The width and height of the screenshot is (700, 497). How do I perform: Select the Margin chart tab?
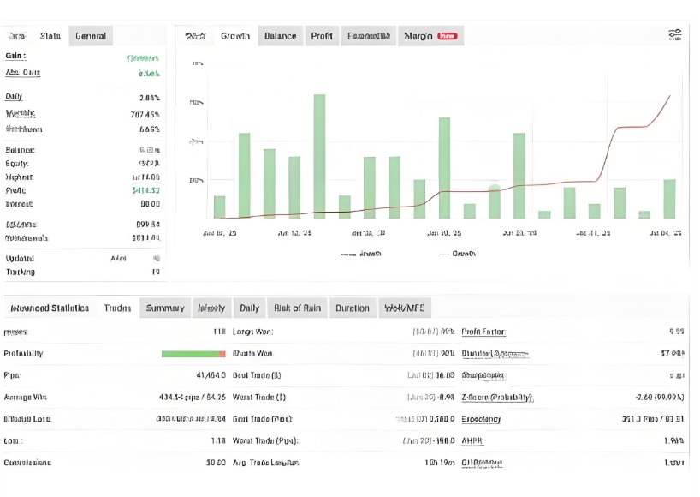pos(418,36)
